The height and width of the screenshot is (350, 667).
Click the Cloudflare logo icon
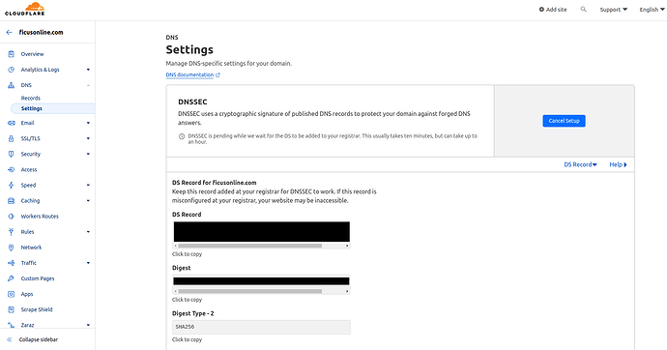click(25, 9)
